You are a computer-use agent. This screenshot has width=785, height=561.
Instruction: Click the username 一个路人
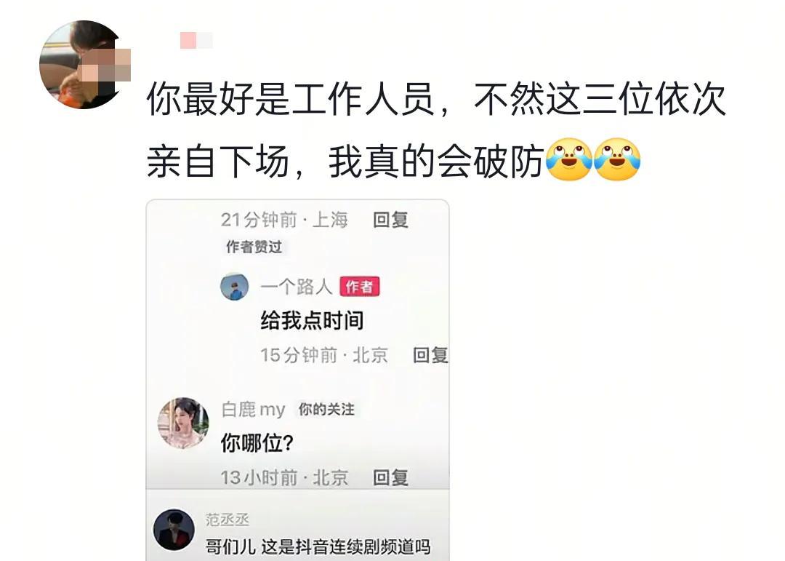pyautogui.click(x=297, y=287)
